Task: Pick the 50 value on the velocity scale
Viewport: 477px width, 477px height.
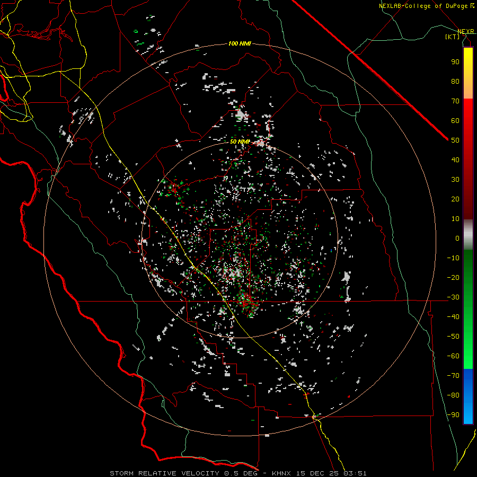Action: (455, 140)
